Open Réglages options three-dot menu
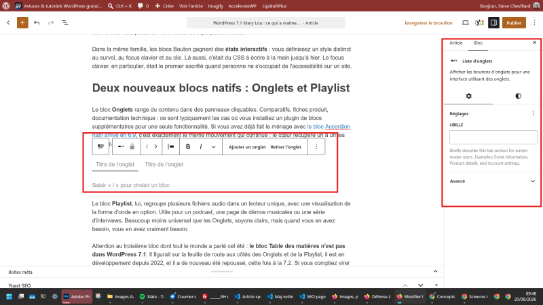The image size is (543, 305). (533, 113)
